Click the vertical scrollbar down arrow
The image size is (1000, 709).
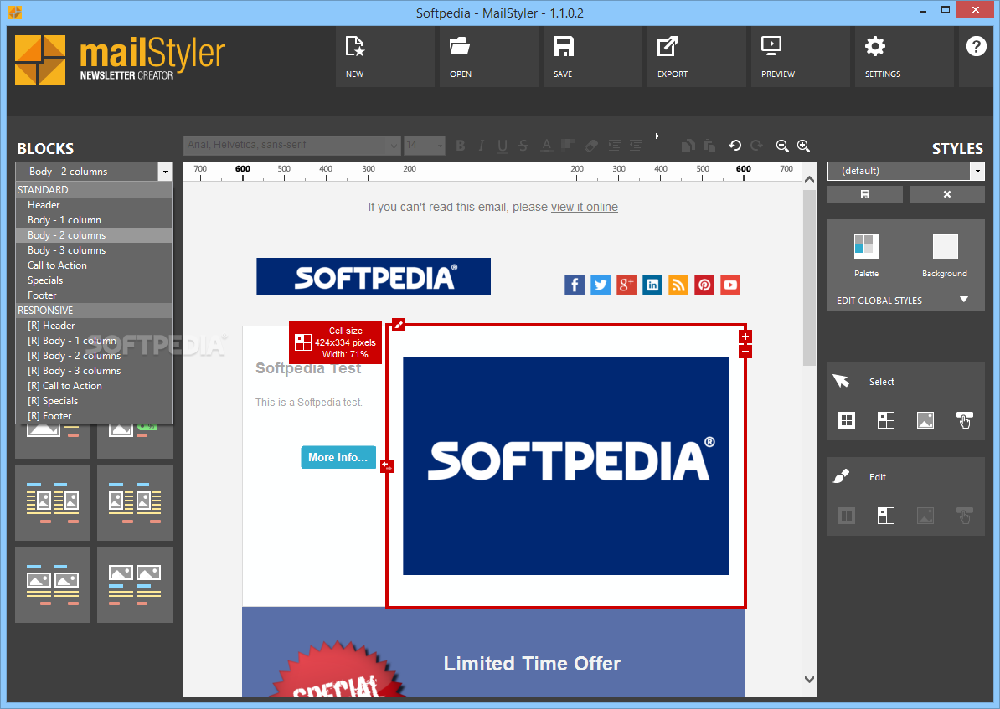pos(809,680)
